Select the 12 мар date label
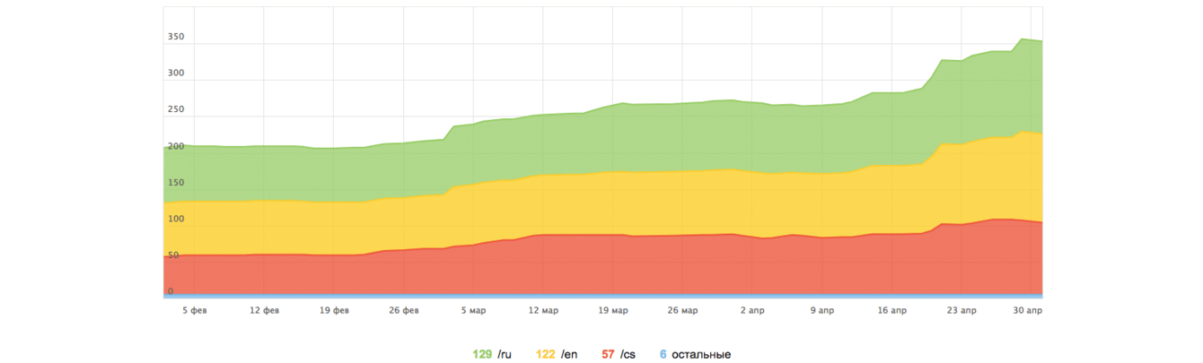The image size is (1203, 363). click(543, 311)
